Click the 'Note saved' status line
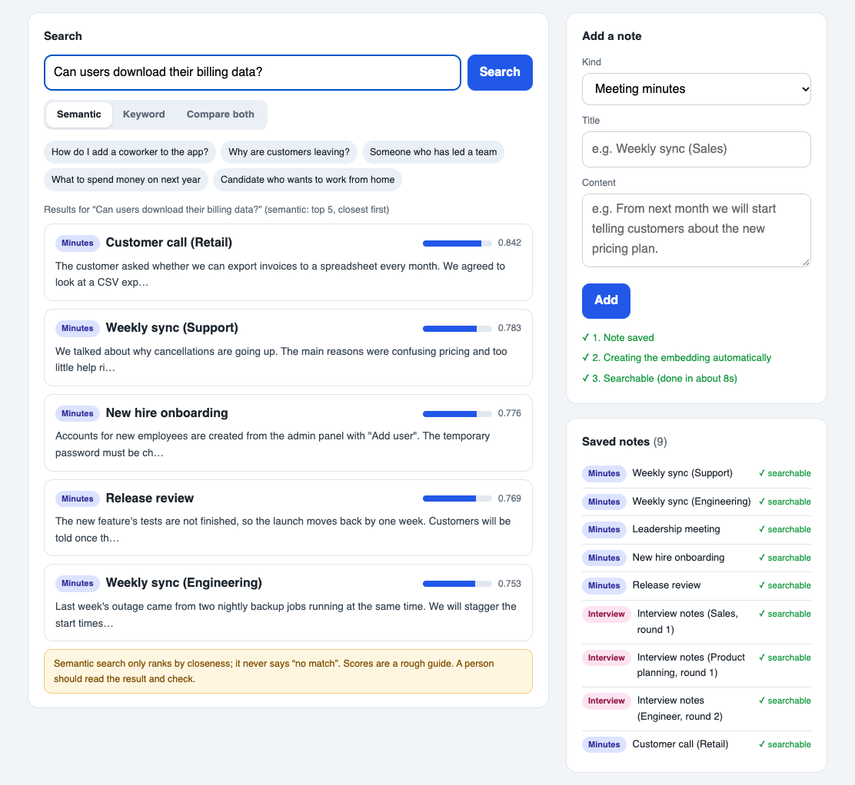The image size is (855, 785). (x=618, y=338)
